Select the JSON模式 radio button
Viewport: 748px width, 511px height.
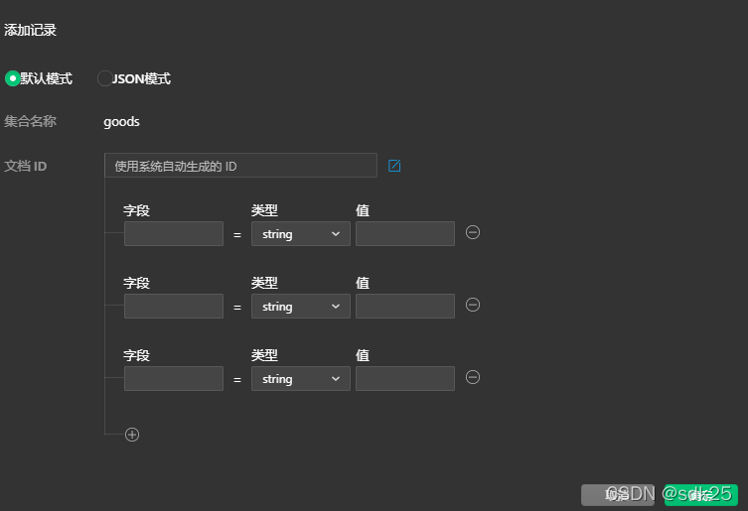tap(104, 78)
